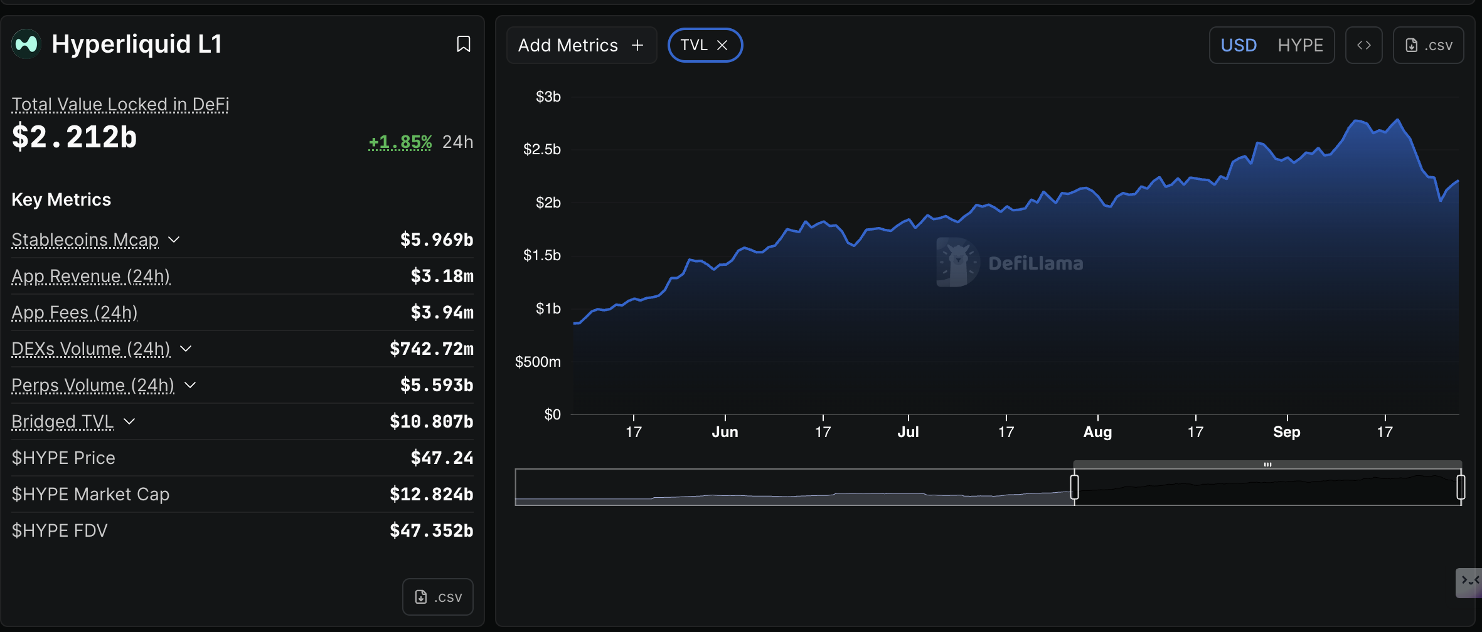Toggle the TVL metric chip

pos(693,45)
